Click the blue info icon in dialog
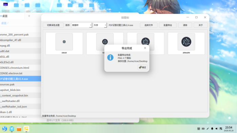This screenshot has height=133, width=237. tap(110, 57)
